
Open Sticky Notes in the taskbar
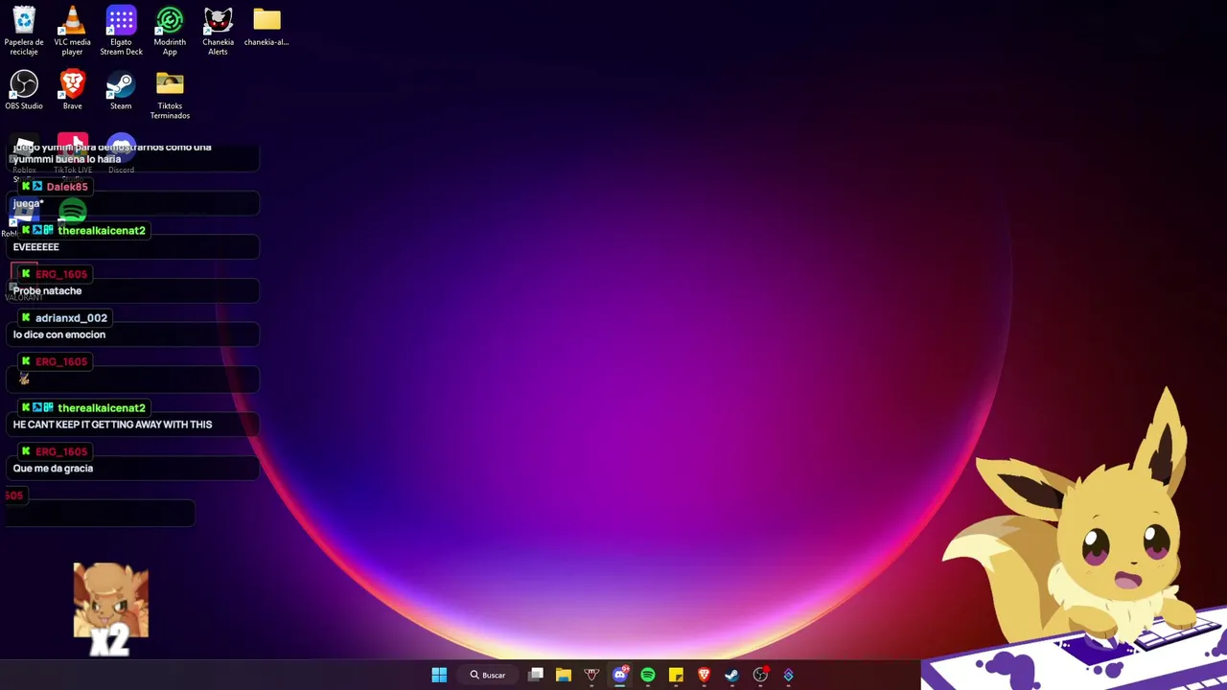(676, 675)
